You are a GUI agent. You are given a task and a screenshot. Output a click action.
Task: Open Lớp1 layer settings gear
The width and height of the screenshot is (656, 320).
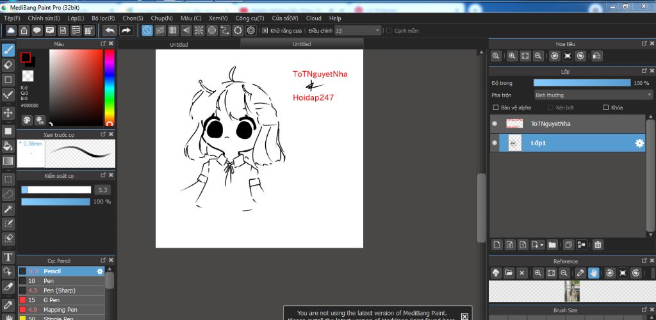click(639, 143)
